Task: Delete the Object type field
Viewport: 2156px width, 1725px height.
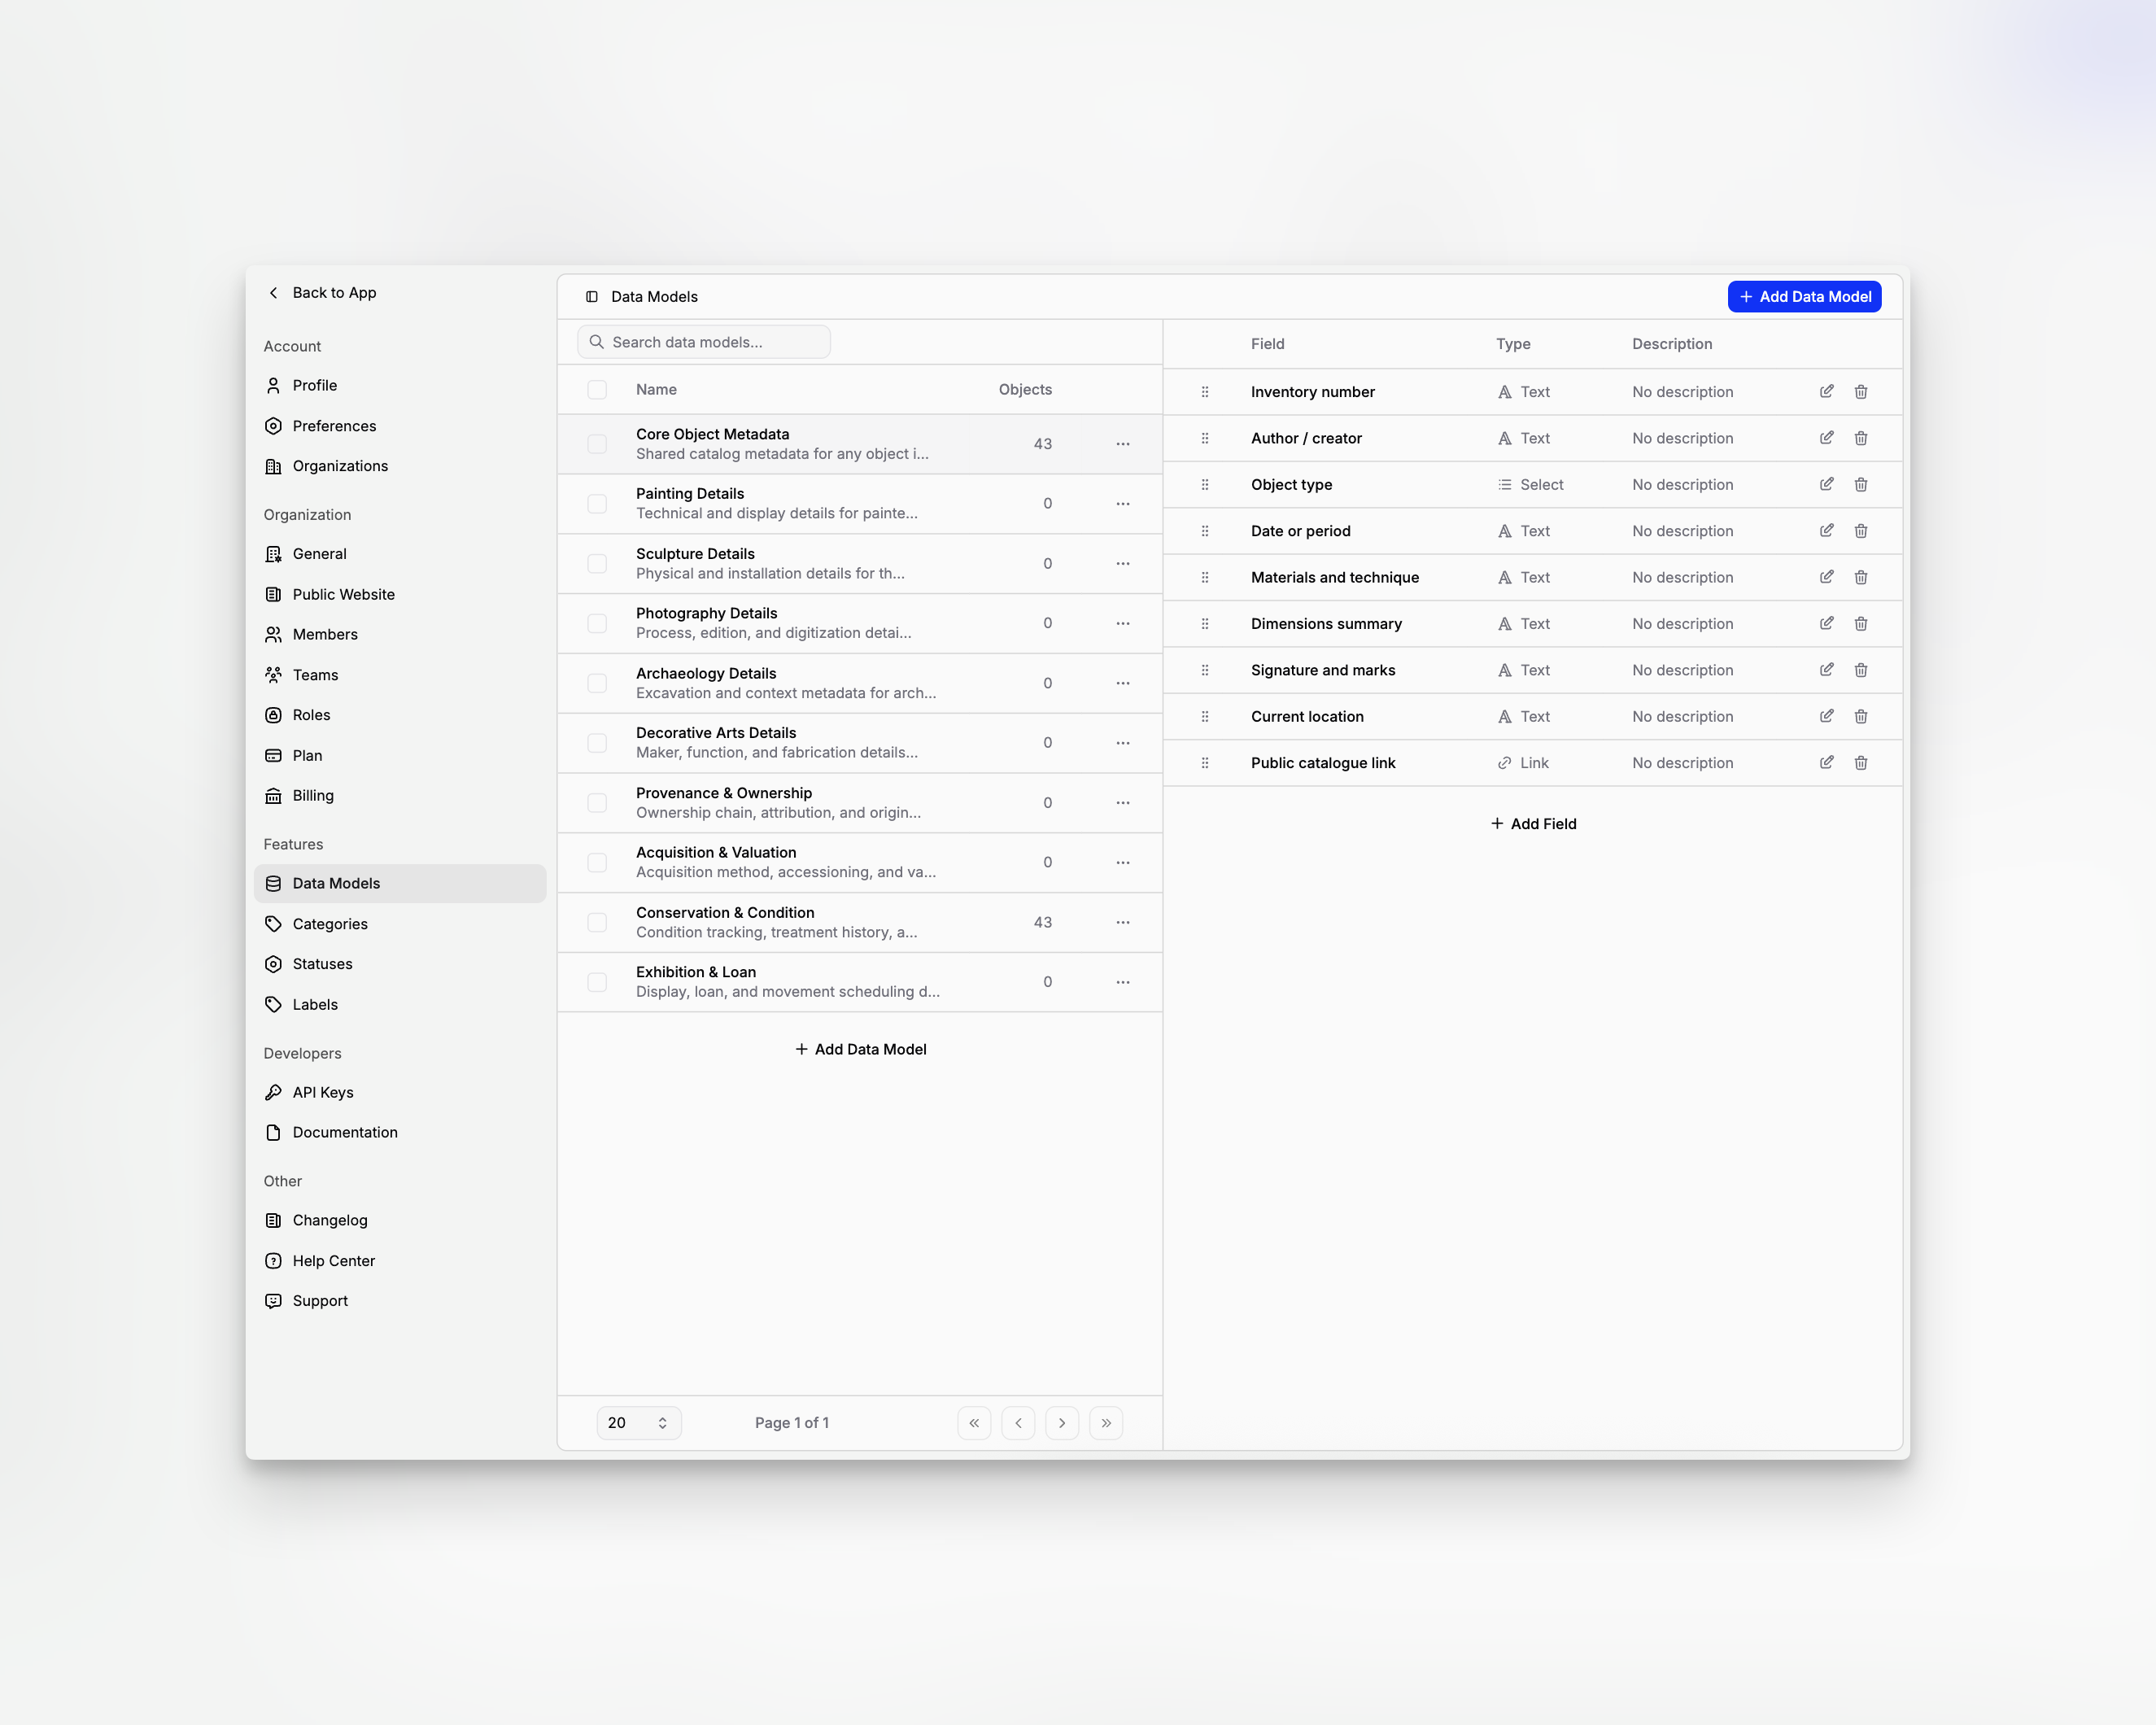Action: (1860, 484)
